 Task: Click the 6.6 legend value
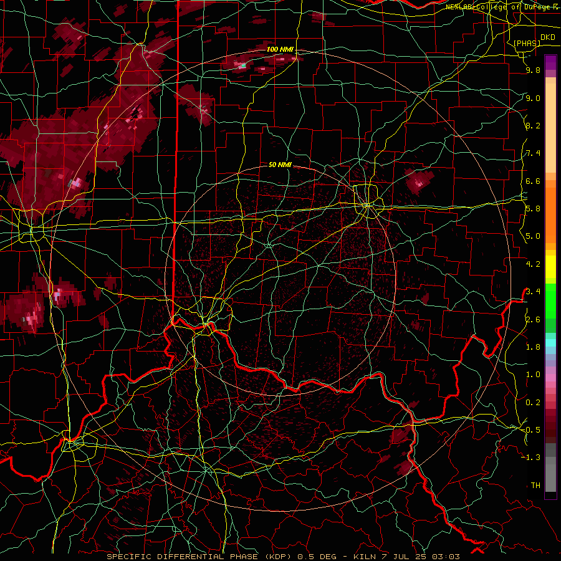[533, 181]
